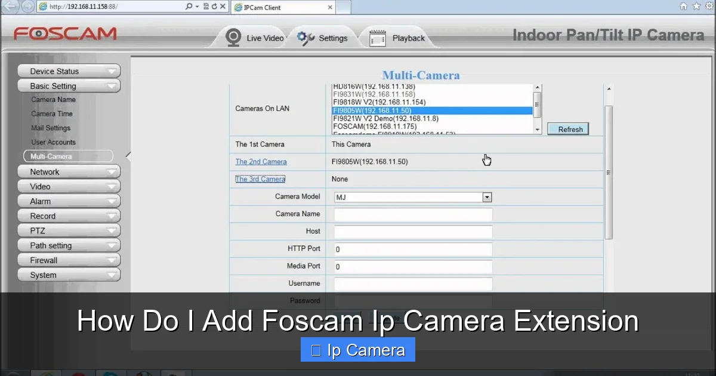This screenshot has height=376, width=716.
Task: Click the page scrollbar up arrow
Action: (609, 90)
